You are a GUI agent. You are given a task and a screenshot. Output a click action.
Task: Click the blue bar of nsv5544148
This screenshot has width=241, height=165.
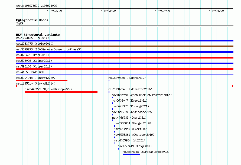click(131, 154)
